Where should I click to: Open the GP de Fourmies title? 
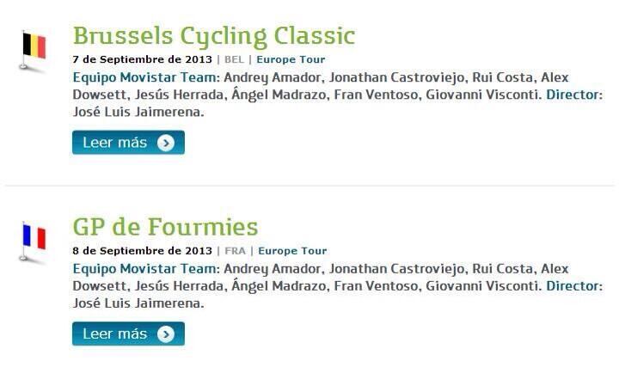point(165,227)
